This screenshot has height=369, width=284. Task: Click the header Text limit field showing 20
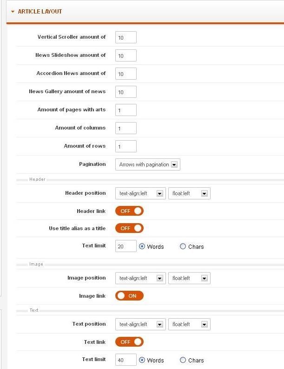coord(126,246)
